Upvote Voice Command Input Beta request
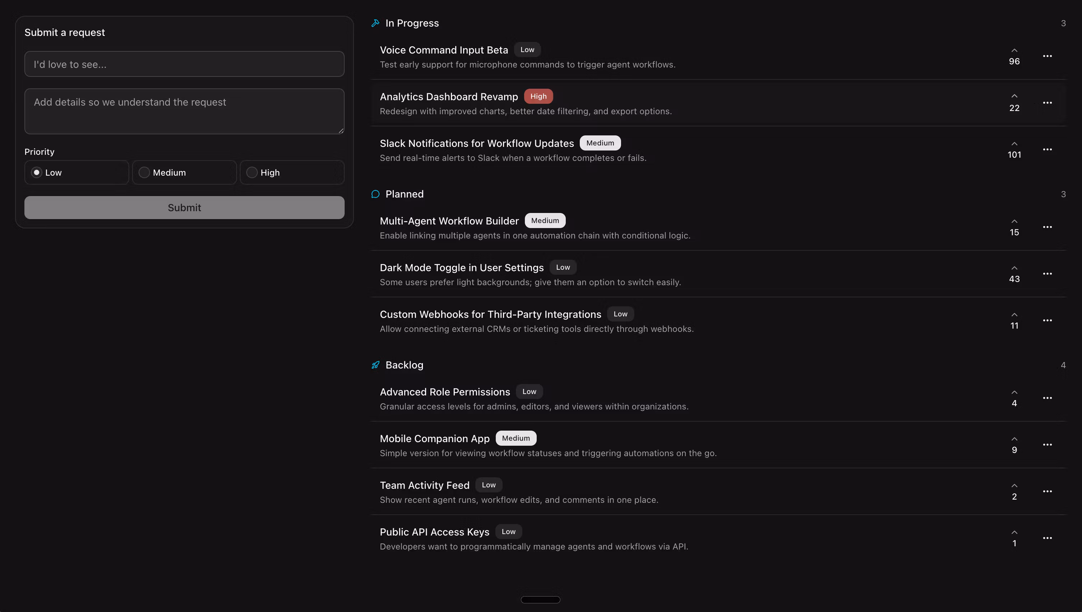 [1014, 51]
